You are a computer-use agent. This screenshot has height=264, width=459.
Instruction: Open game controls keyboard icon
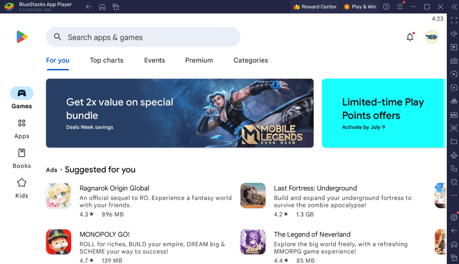[x=454, y=61]
